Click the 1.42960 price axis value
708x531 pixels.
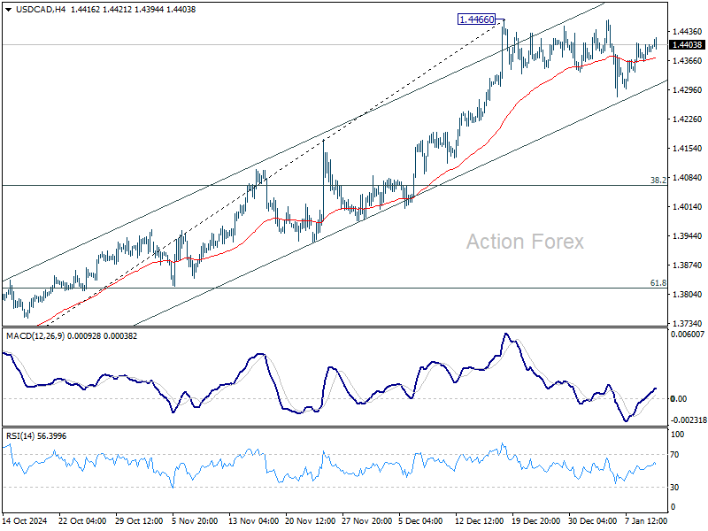[x=688, y=90]
